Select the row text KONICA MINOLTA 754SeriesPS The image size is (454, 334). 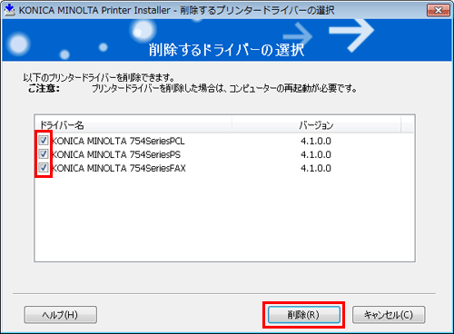coord(116,154)
